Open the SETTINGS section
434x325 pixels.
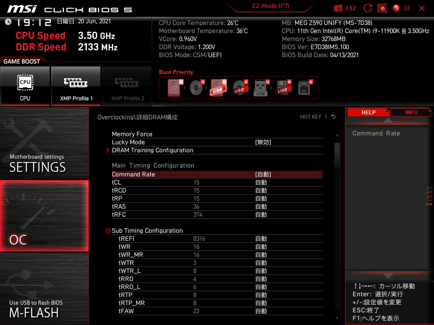click(x=44, y=143)
